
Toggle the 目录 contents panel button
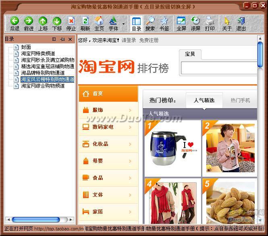pyautogui.click(x=137, y=24)
